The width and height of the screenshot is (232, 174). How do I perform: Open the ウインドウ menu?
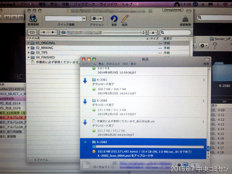(x=108, y=4)
